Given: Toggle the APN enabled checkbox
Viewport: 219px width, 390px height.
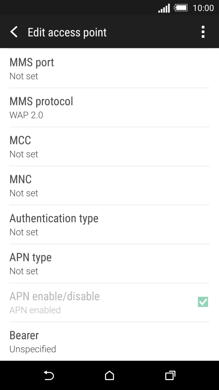Looking at the screenshot, I should 203,302.
